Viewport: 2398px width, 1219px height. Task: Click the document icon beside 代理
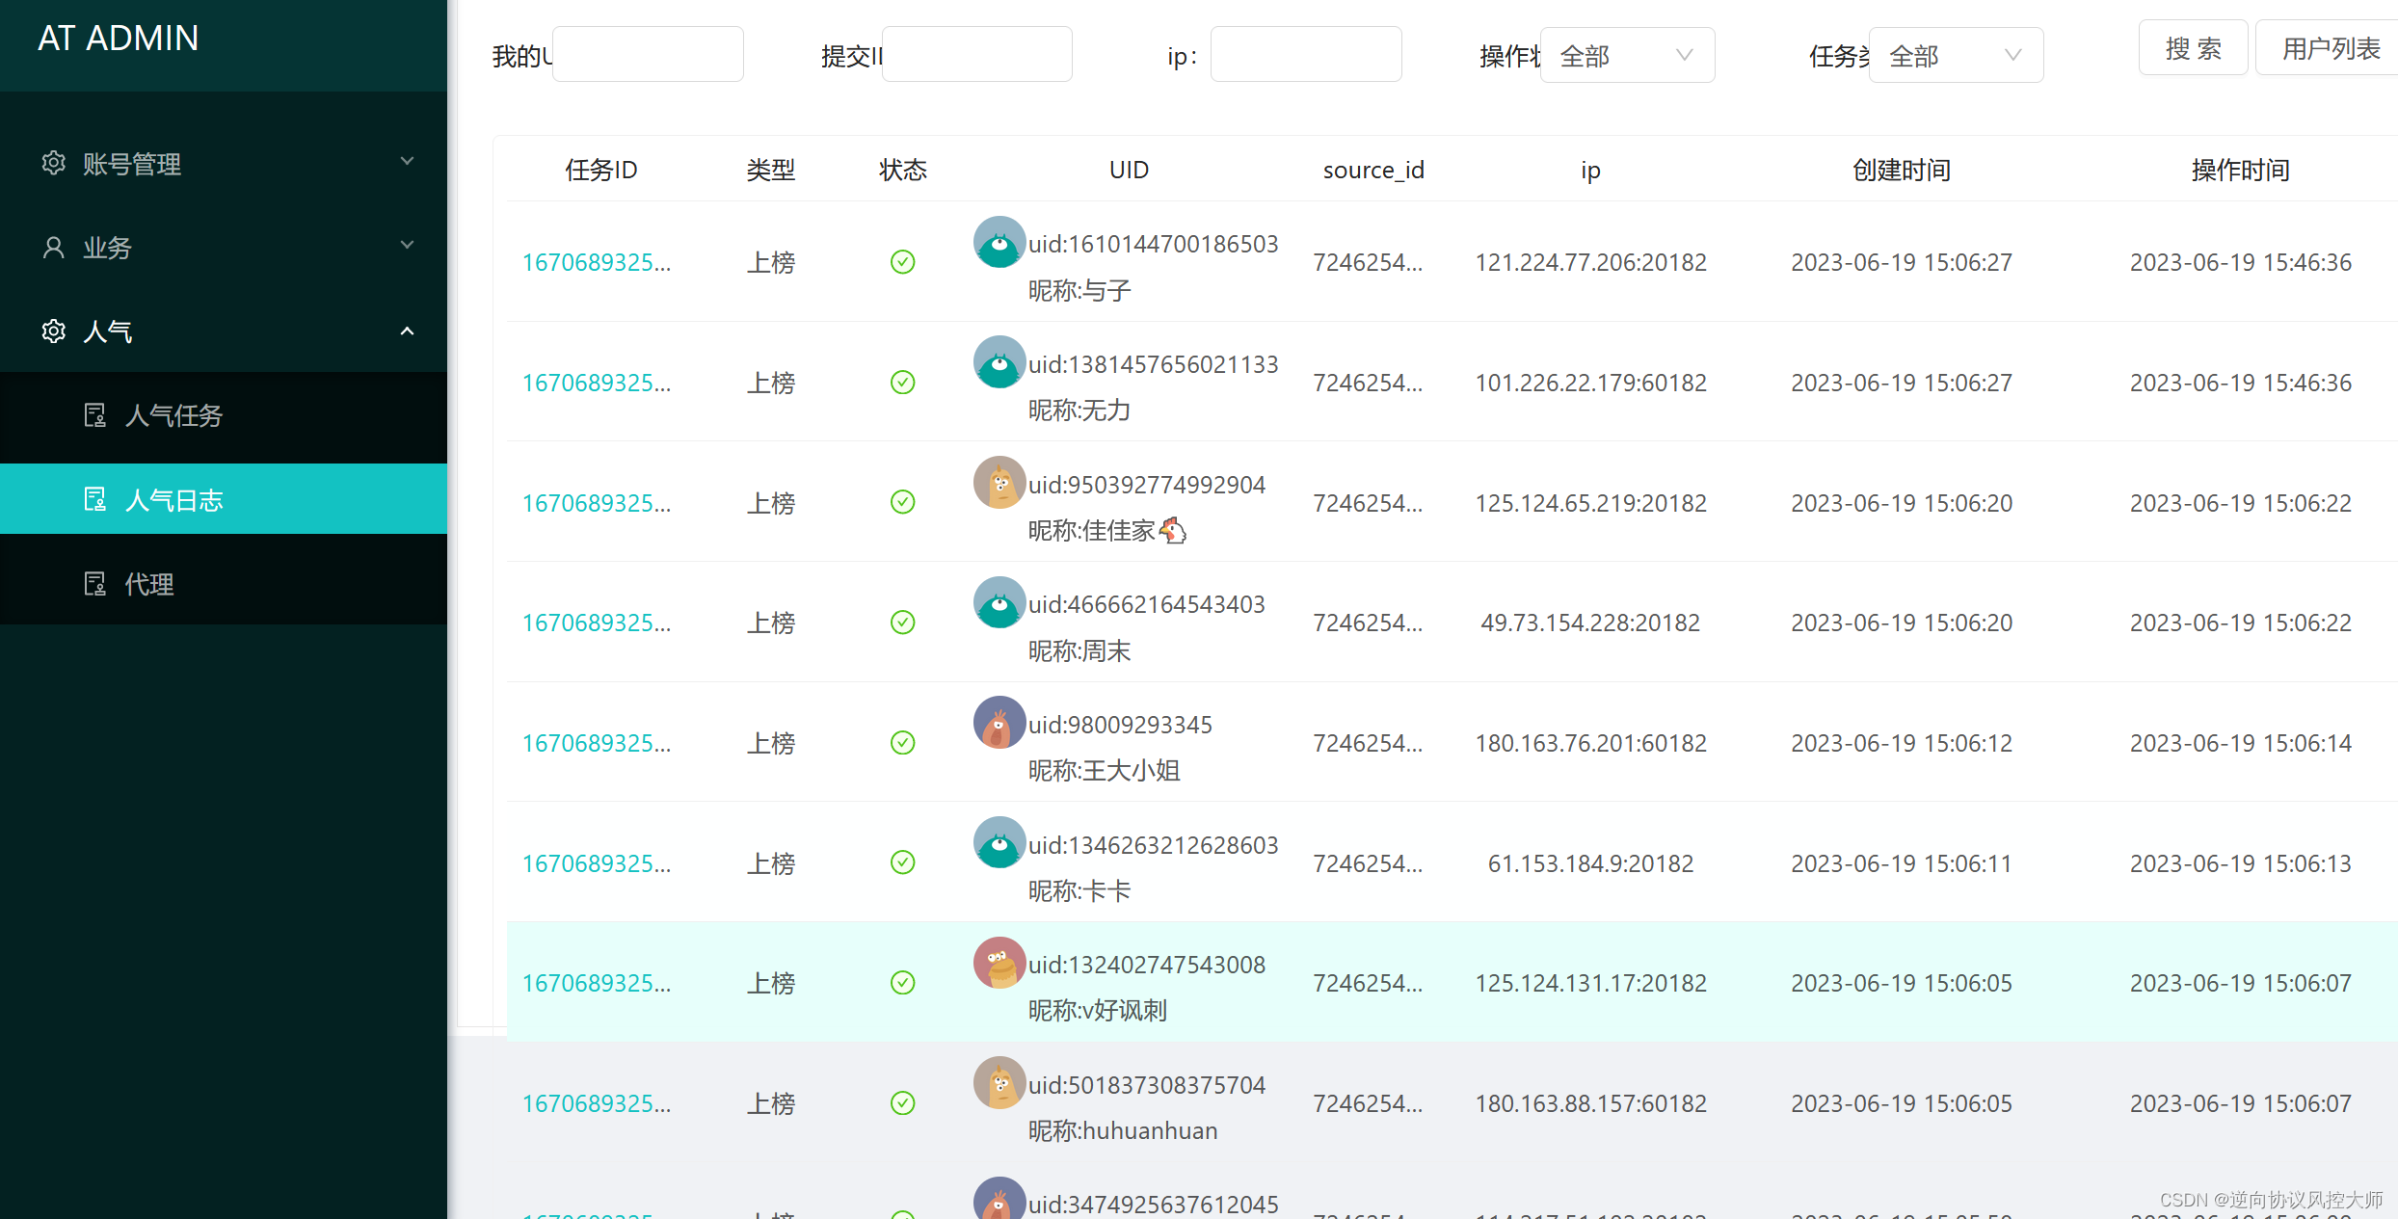[94, 584]
